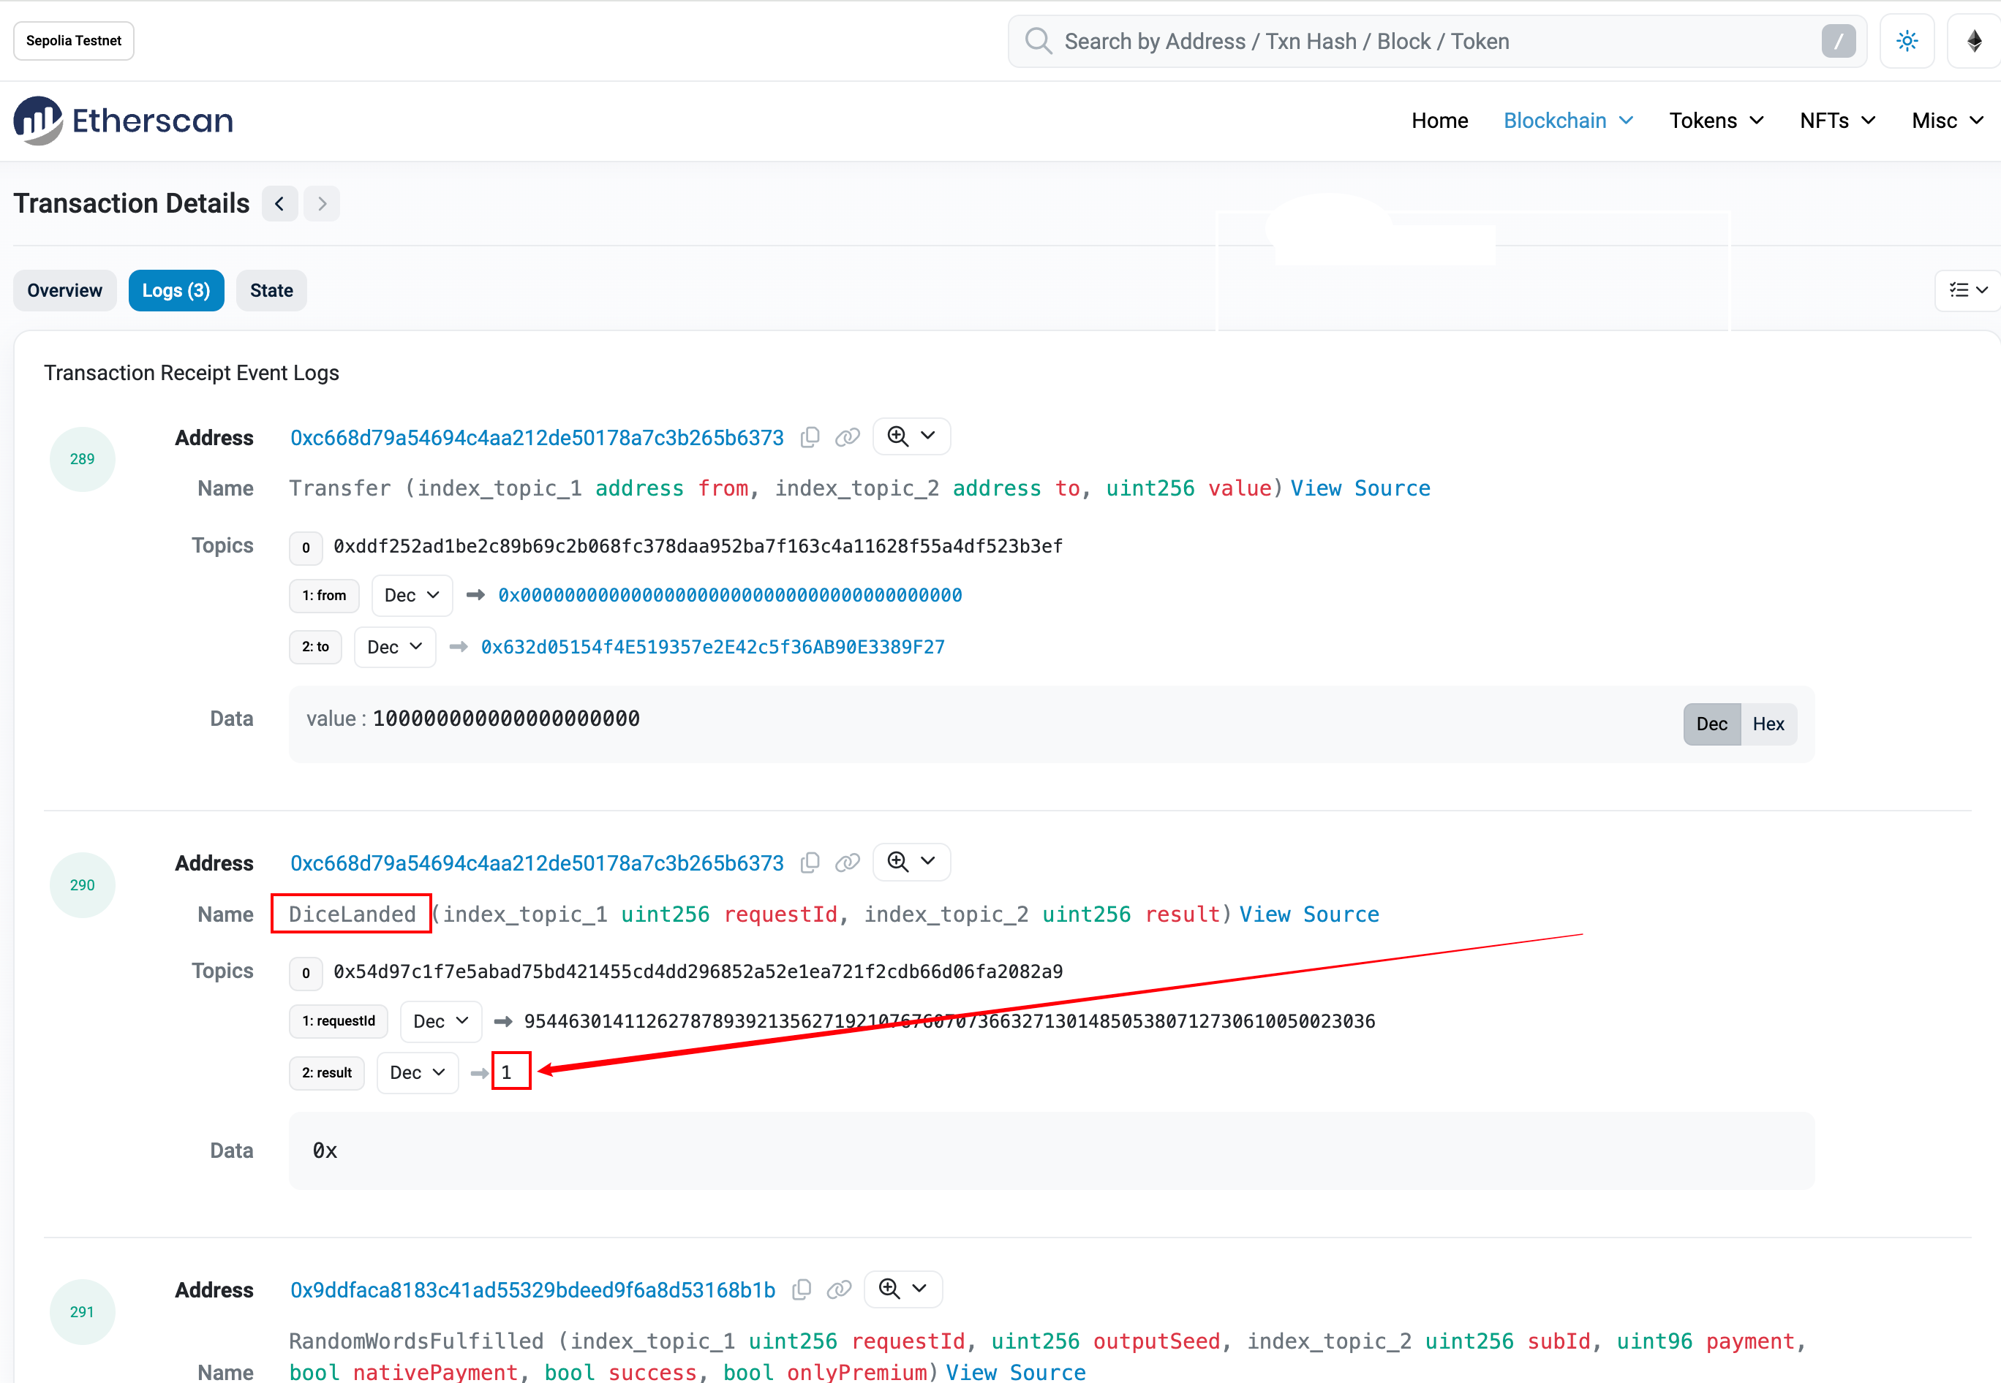Screen dimensions: 2001x1383
Task: Click the 1: requestId topic label
Action: point(339,1020)
